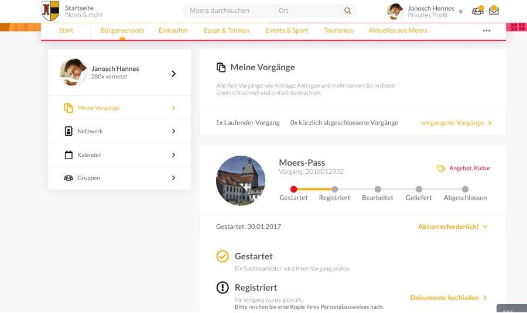Click the documents icon beside Meine Vorgänge heading
The height and width of the screenshot is (313, 527).
pyautogui.click(x=221, y=67)
